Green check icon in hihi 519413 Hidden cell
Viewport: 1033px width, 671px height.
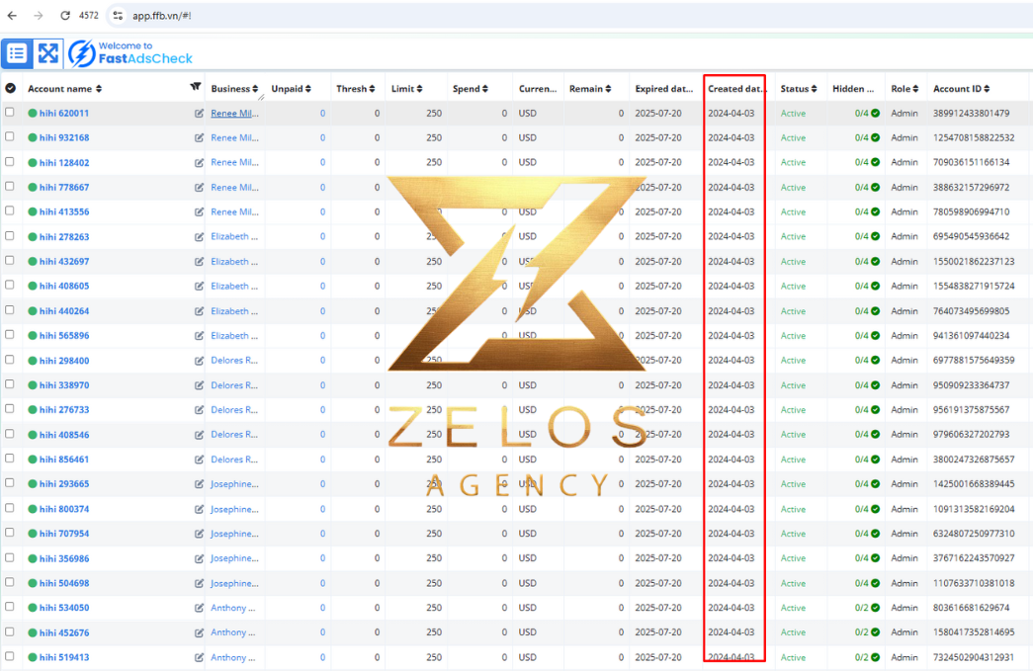tap(876, 657)
